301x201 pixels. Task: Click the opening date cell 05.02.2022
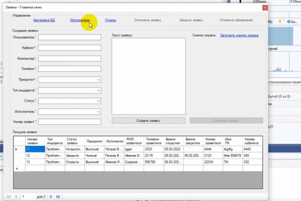click(x=173, y=149)
